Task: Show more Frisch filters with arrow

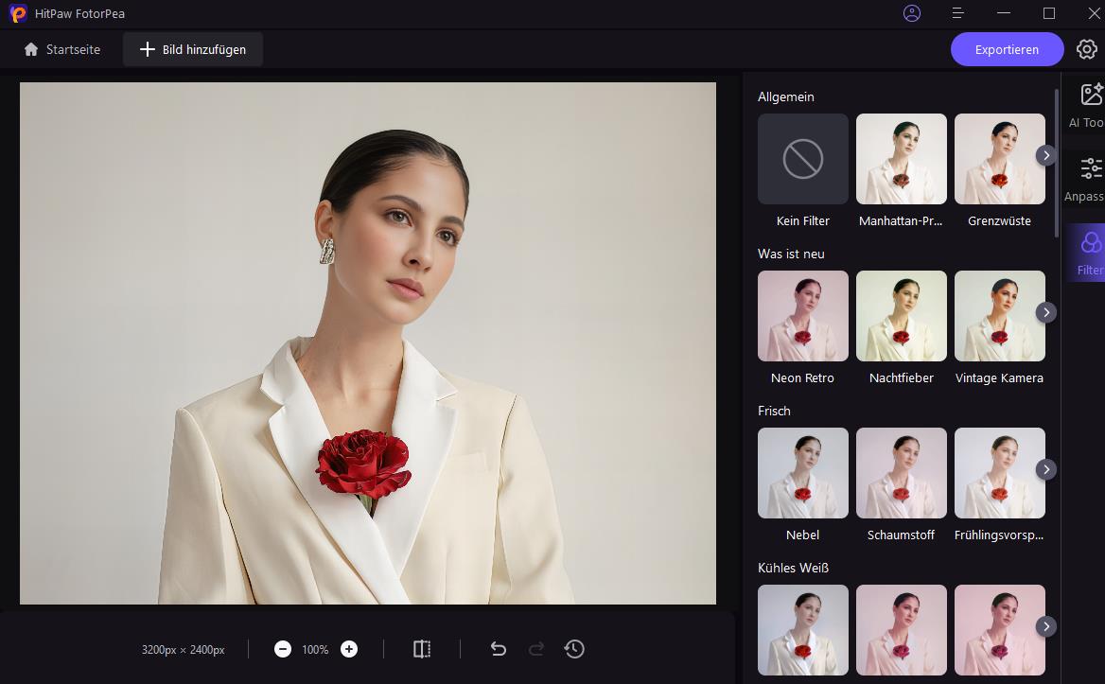Action: coord(1046,469)
